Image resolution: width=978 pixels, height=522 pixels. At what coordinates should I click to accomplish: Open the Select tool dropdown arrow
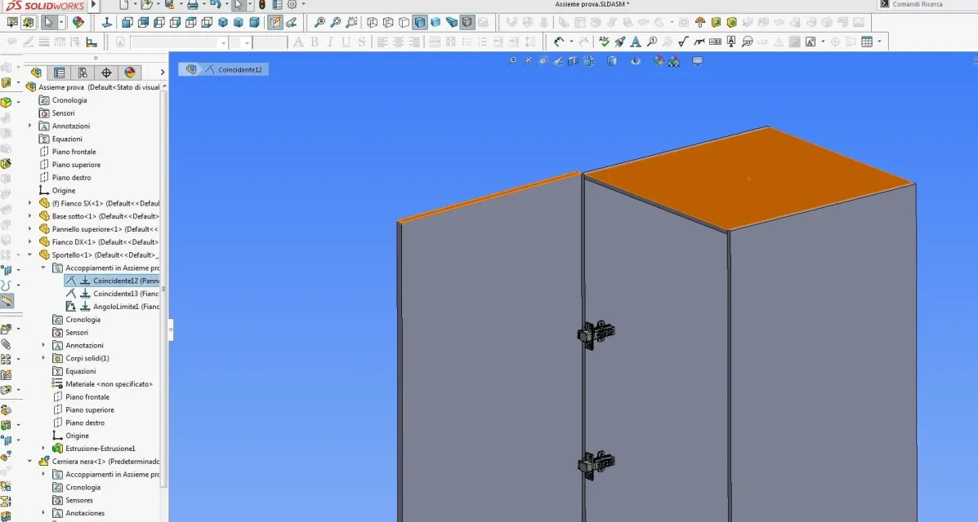coord(61,23)
